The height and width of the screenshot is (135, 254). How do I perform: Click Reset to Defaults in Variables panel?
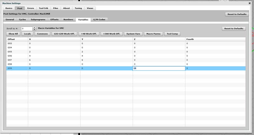click(x=233, y=29)
